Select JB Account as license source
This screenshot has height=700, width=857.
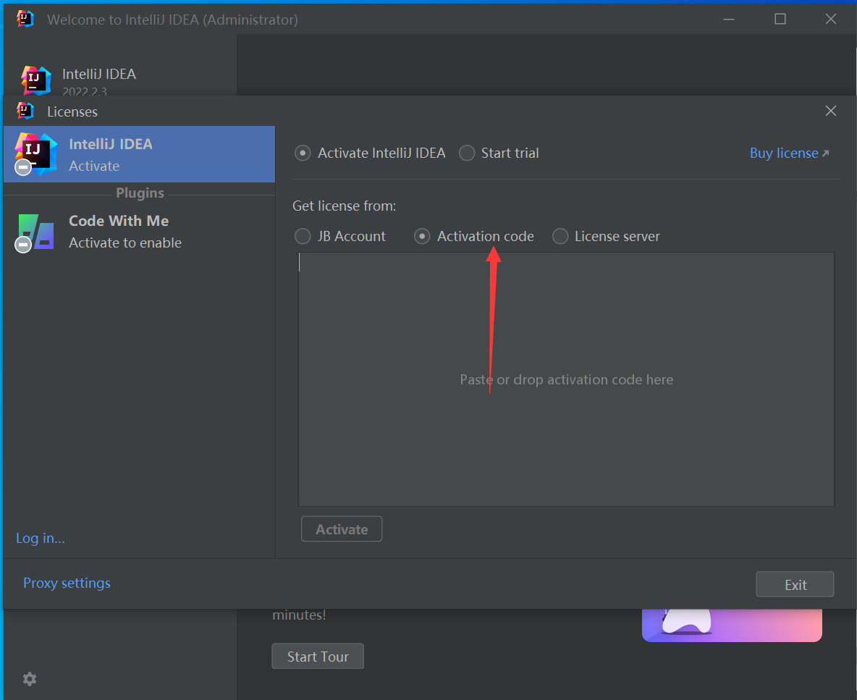click(x=303, y=237)
